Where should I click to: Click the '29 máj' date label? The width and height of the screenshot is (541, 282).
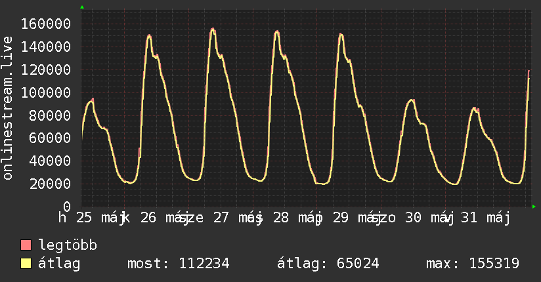(357, 218)
